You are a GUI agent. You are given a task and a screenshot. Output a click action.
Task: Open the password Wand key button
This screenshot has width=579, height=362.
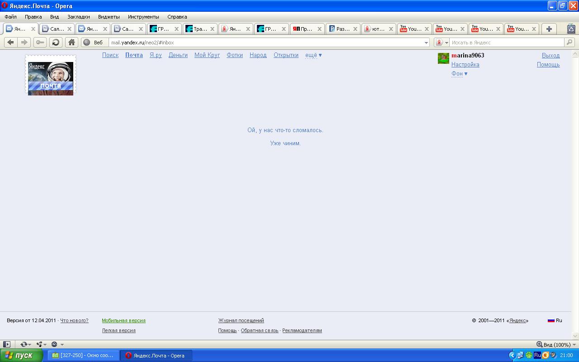[x=40, y=42]
